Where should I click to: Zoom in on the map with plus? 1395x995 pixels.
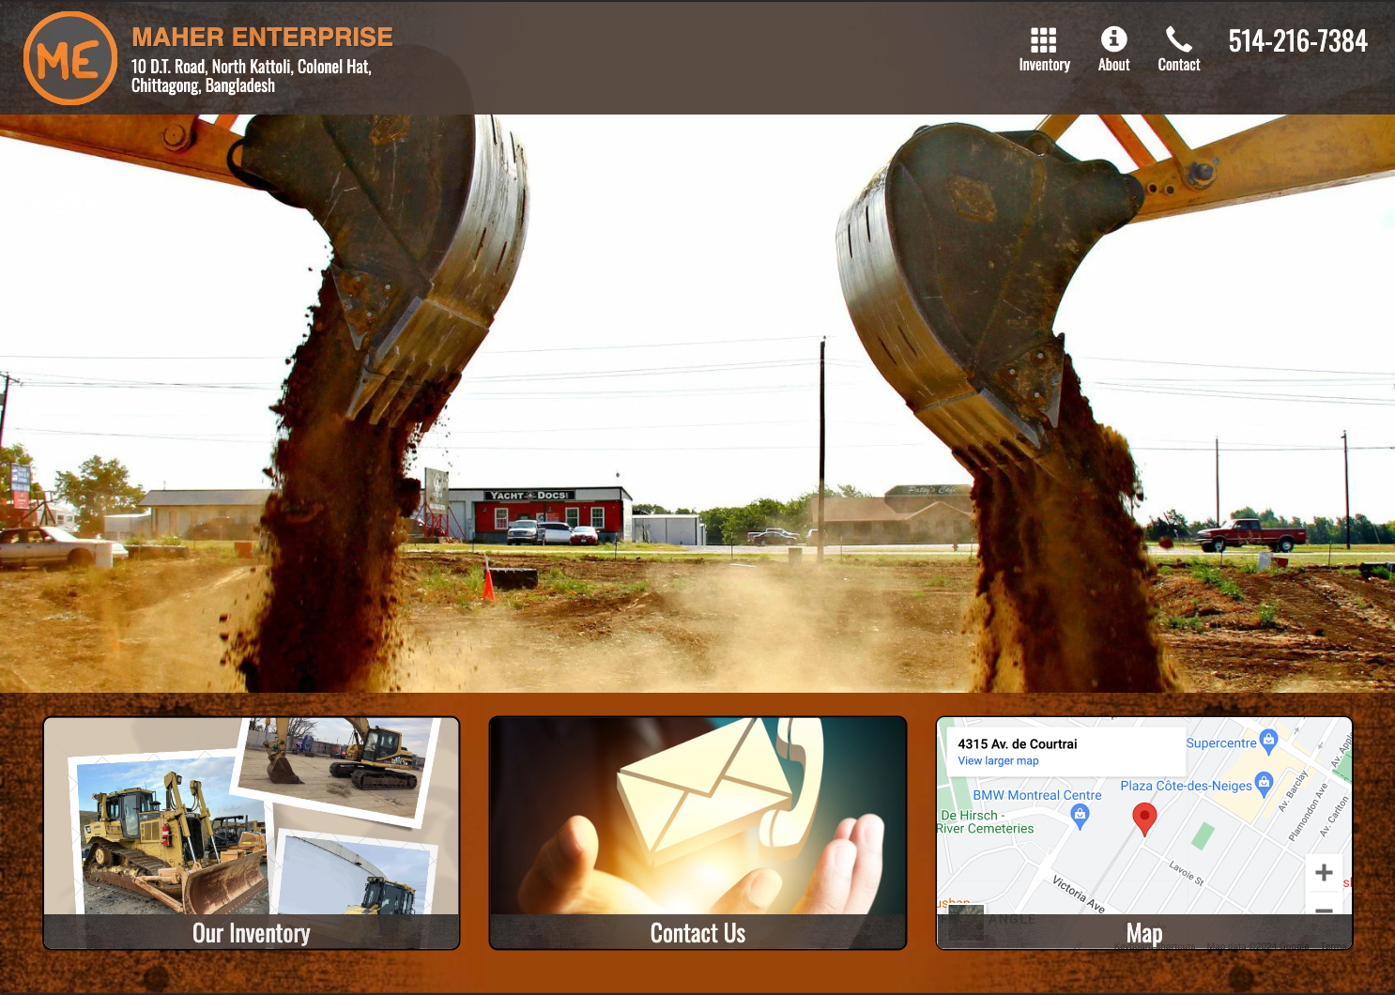click(x=1324, y=872)
